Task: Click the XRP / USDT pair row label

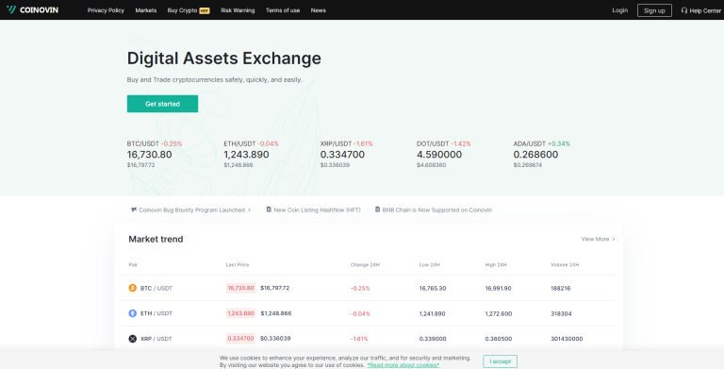Action: pyautogui.click(x=156, y=339)
